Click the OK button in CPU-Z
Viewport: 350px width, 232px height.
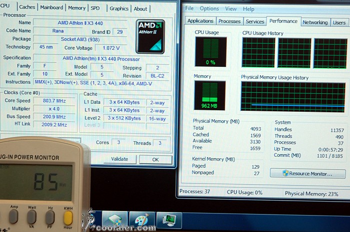[x=155, y=160]
